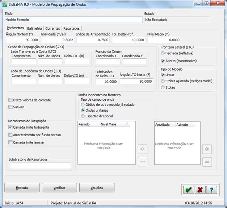The width and height of the screenshot is (227, 208).
Task: Edit the Nível Médio field
Action: click(164, 40)
